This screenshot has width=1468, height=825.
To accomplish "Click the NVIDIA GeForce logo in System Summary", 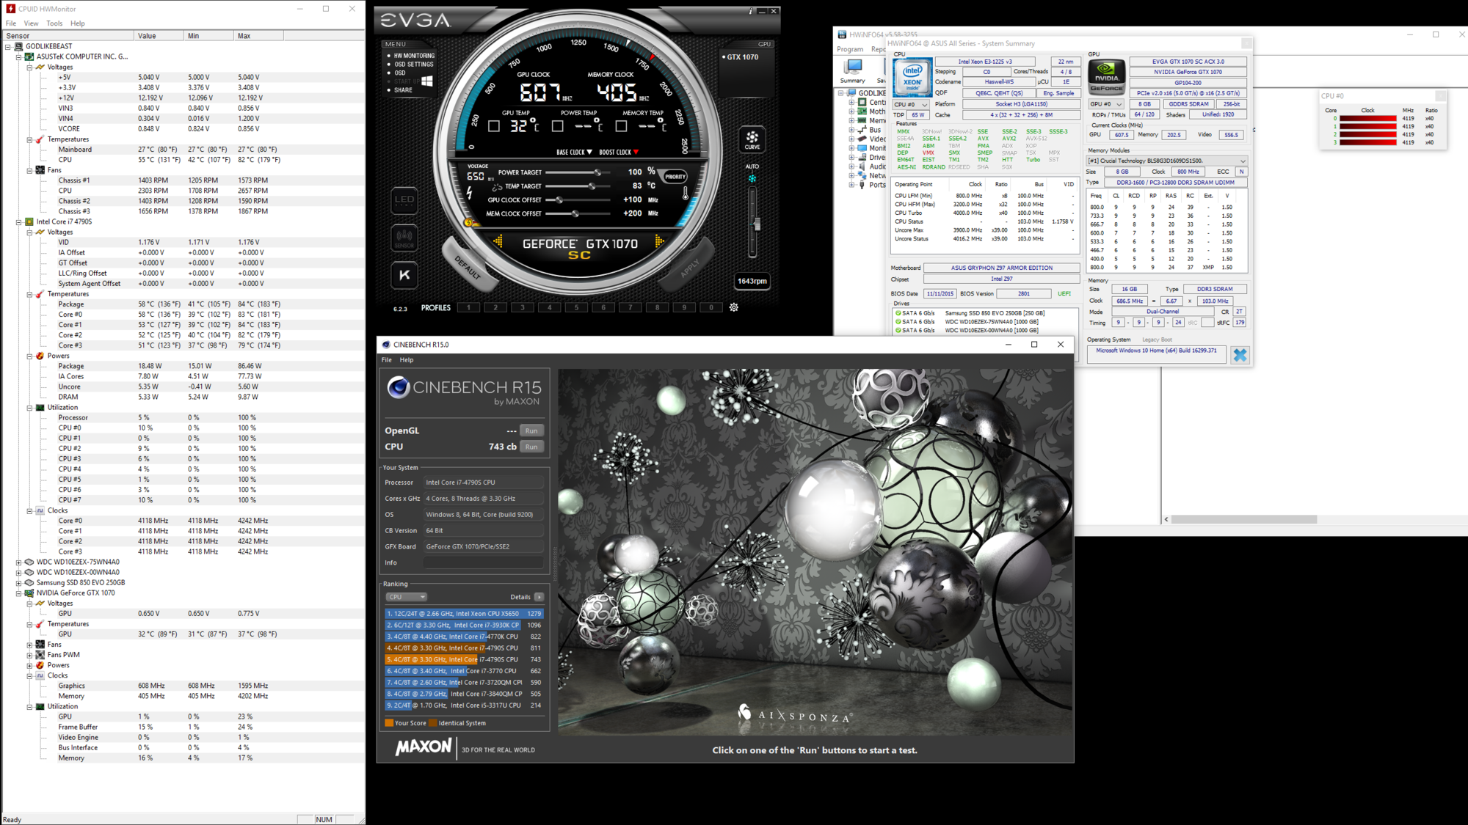I will click(1106, 76).
